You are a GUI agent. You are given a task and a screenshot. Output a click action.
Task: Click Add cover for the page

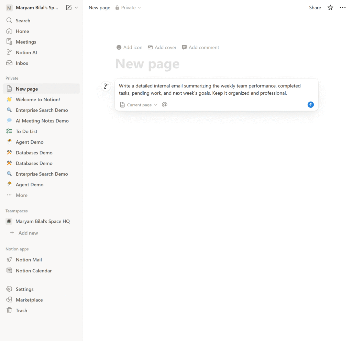(x=162, y=47)
